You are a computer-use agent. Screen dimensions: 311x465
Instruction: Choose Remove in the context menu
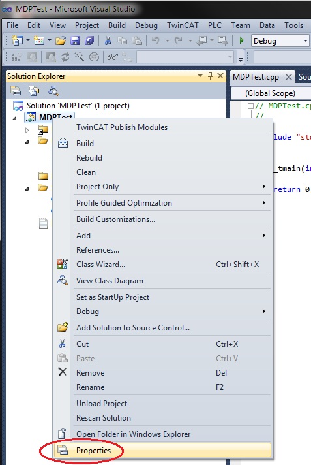click(x=162, y=373)
